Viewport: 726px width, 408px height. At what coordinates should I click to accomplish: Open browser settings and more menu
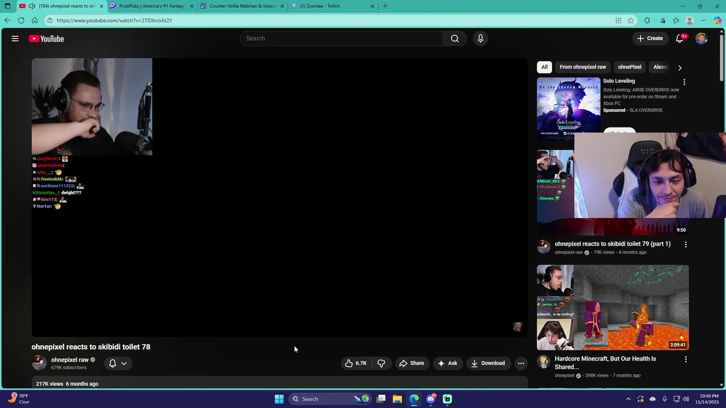click(703, 20)
